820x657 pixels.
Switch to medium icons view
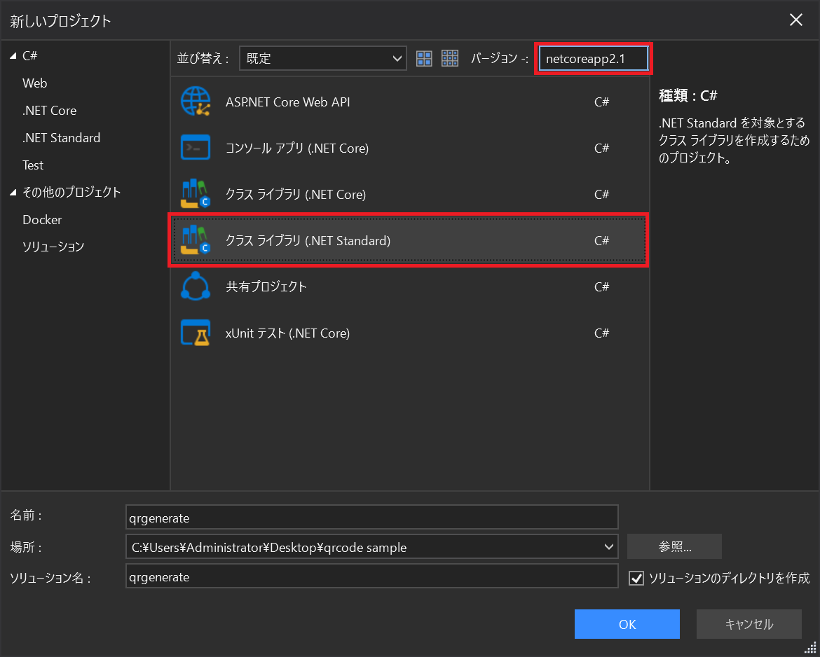point(424,58)
